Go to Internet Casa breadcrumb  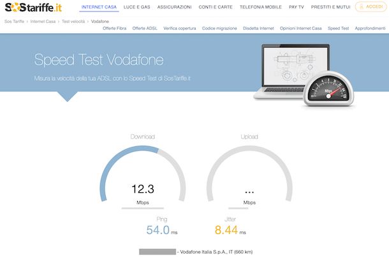pos(43,22)
